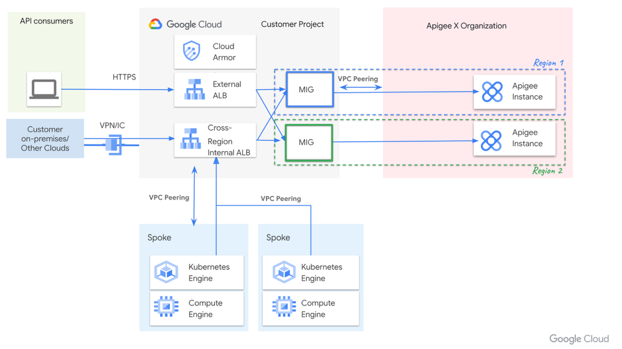The height and width of the screenshot is (349, 622).
Task: Click the Apigee Instance icon in Region 1
Action: coord(492,92)
